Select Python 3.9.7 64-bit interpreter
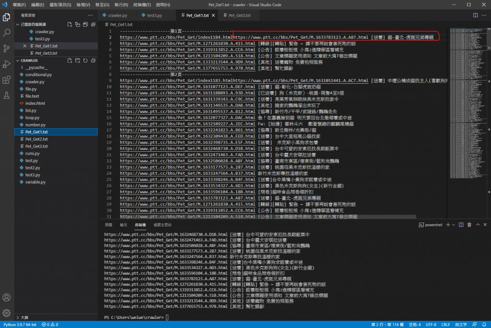 point(20,325)
